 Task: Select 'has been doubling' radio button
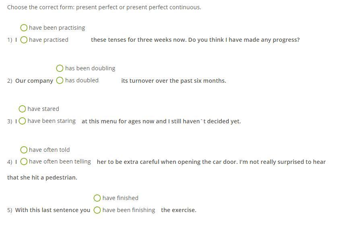tap(60, 68)
